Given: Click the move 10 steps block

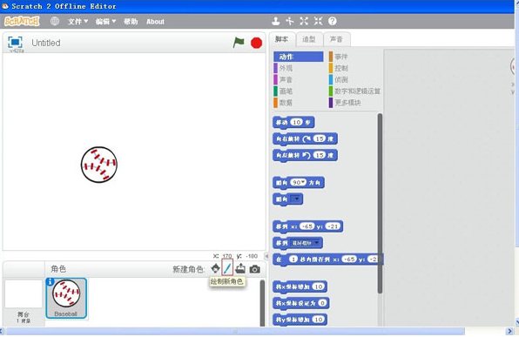Looking at the screenshot, I should coord(293,123).
